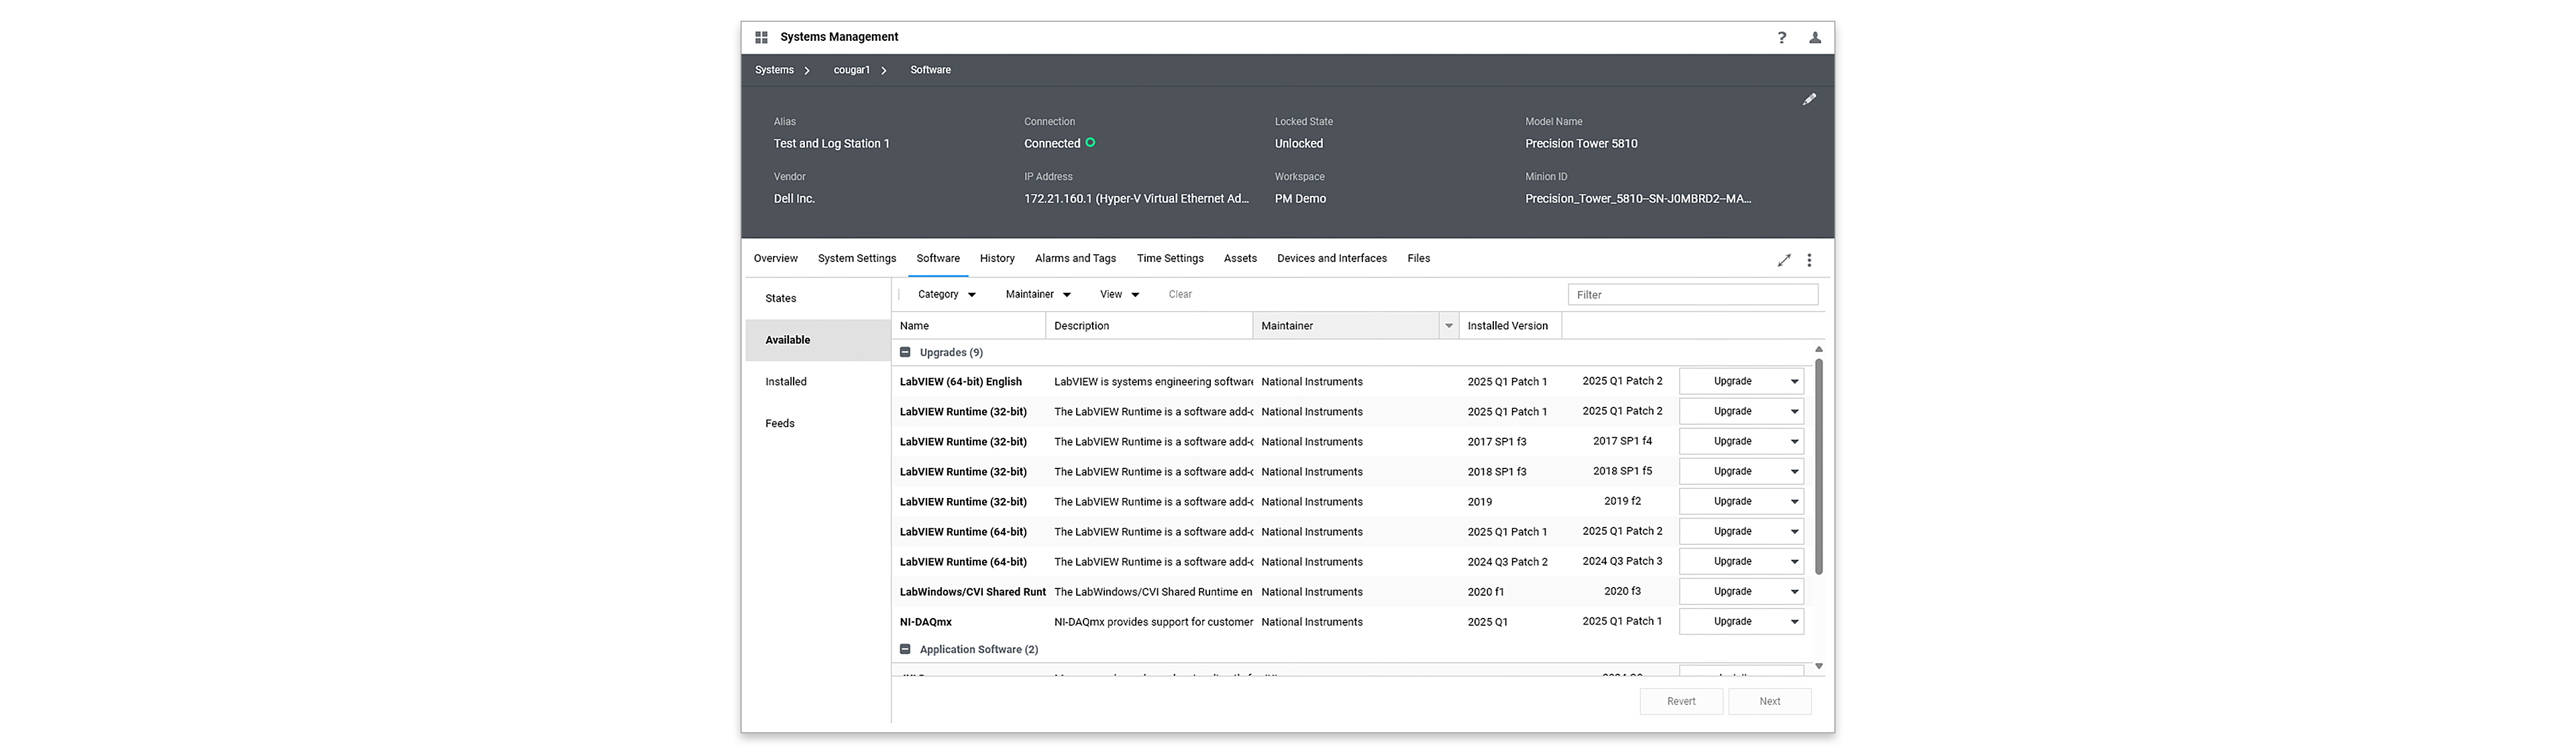2576x754 pixels.
Task: Sort by the Installed Version column header
Action: [x=1510, y=326]
